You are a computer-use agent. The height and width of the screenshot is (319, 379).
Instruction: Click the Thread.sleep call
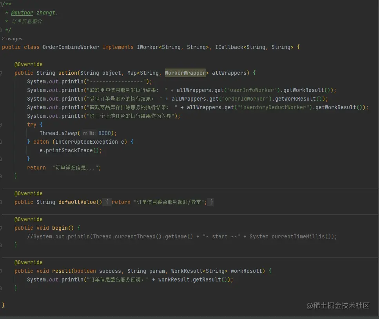coord(58,133)
